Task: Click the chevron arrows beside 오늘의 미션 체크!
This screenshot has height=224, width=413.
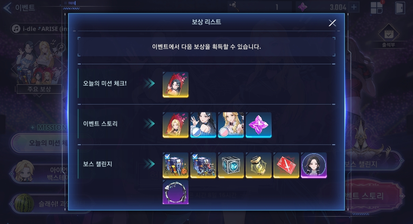Action: 150,83
